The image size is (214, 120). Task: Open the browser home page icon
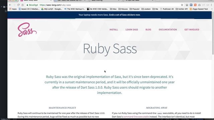pyautogui.click(x=22, y=5)
